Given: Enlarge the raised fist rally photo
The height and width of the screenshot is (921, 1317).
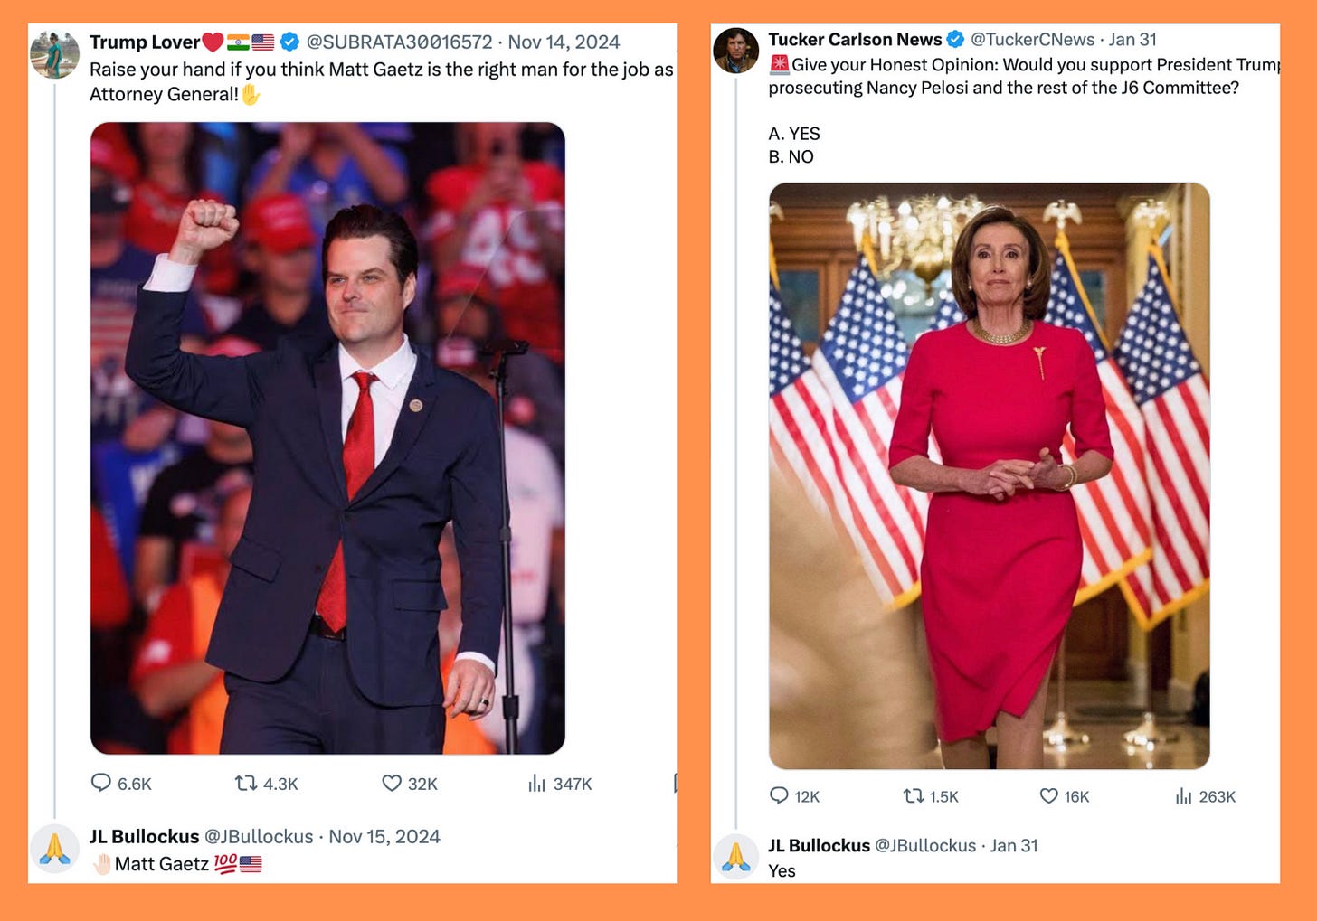Looking at the screenshot, I should pyautogui.click(x=327, y=438).
